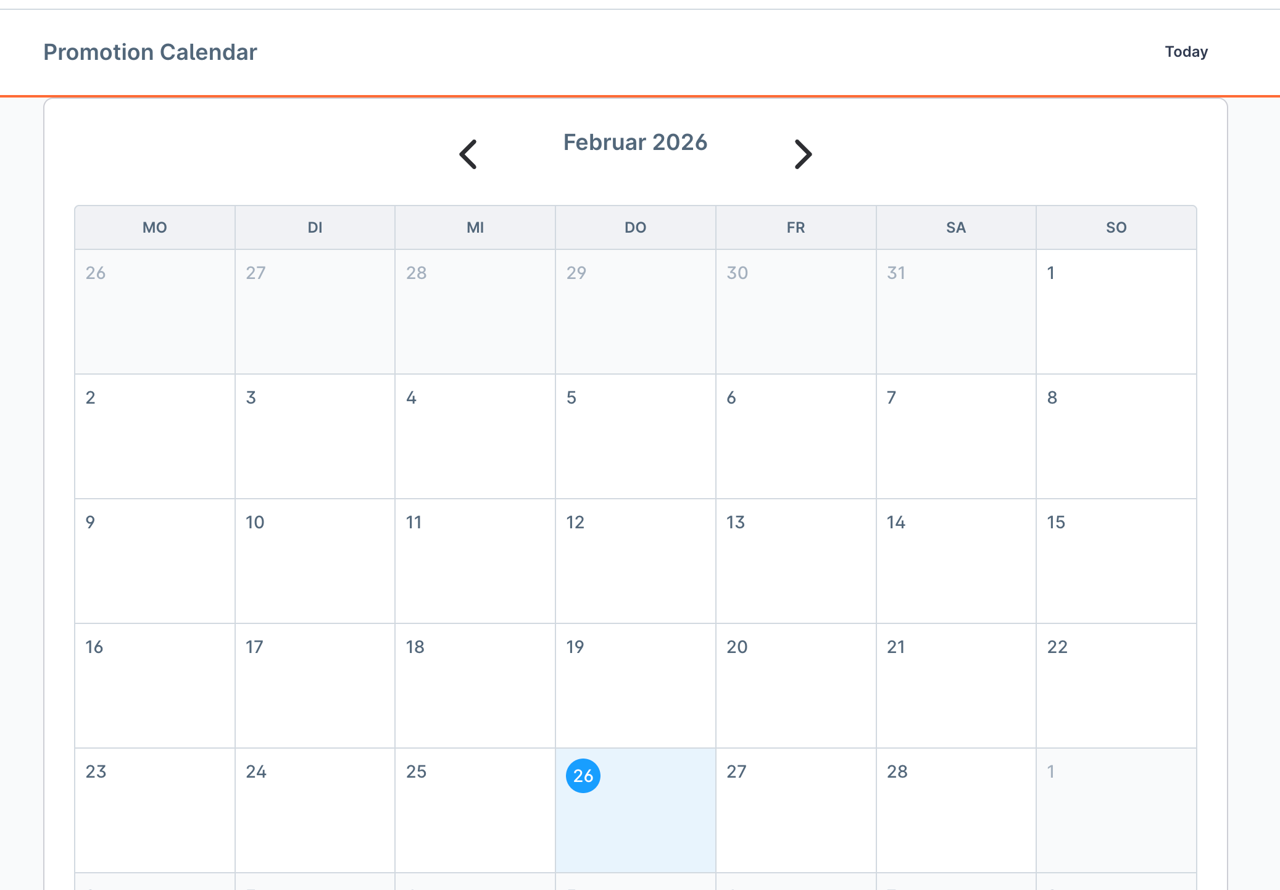Screen dimensions: 1280x890
Task: Select Monday February 23
Action: point(155,810)
